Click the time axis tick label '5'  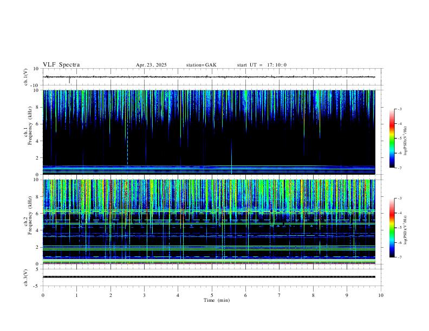click(x=212, y=295)
